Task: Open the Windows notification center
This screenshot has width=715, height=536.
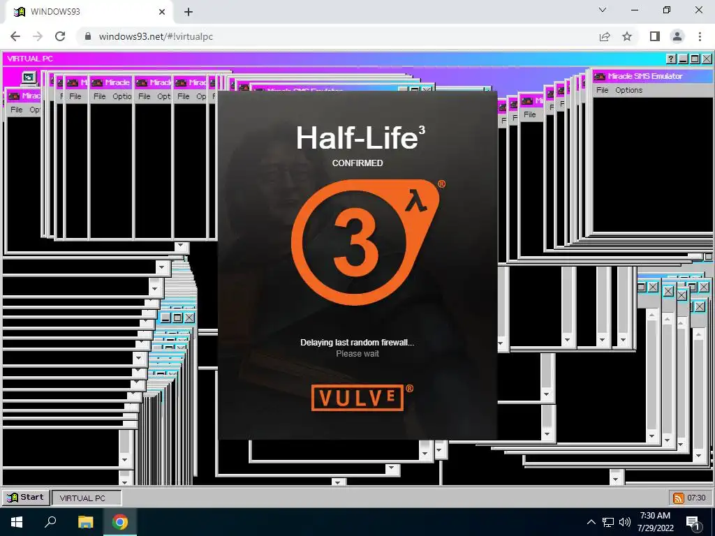Action: coord(693,523)
